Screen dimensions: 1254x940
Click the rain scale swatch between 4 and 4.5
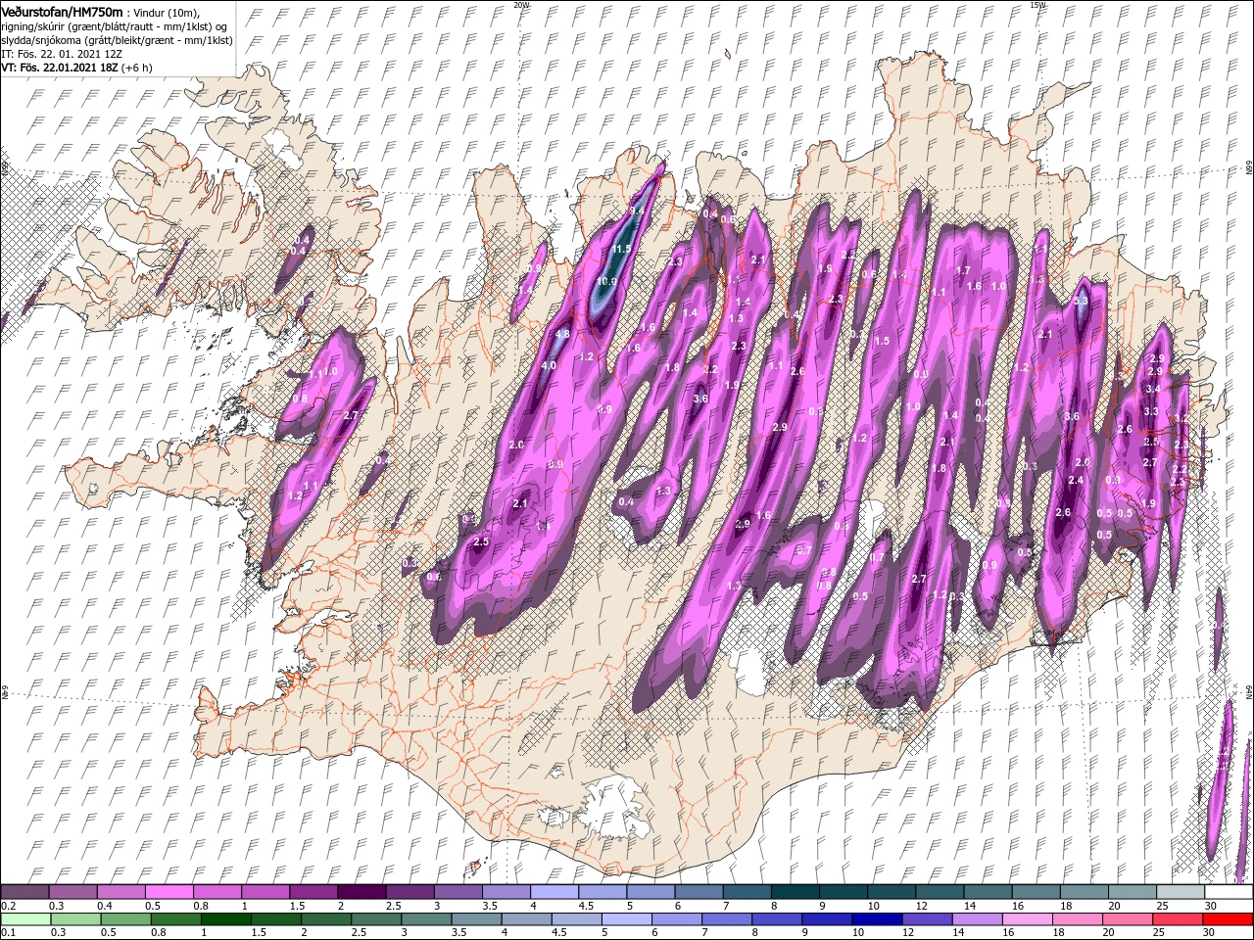click(528, 918)
